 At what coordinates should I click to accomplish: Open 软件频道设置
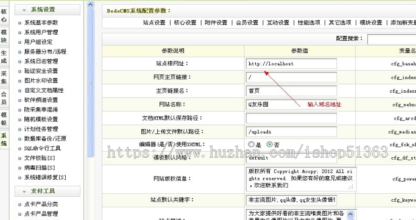point(41,100)
